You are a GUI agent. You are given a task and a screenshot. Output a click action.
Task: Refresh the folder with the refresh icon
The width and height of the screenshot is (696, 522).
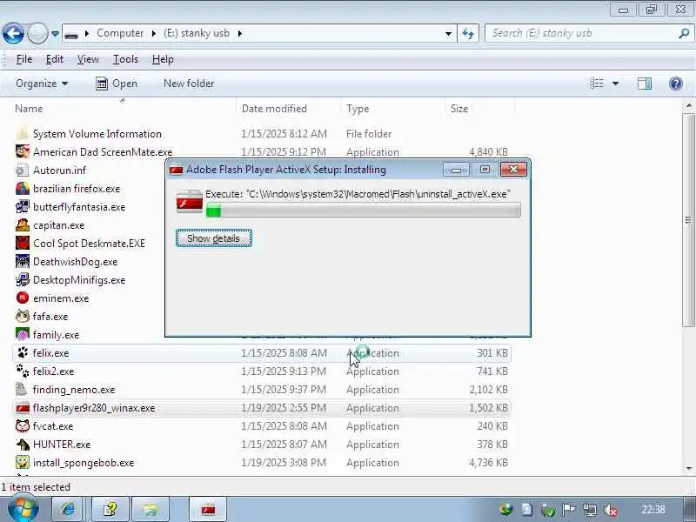point(468,33)
